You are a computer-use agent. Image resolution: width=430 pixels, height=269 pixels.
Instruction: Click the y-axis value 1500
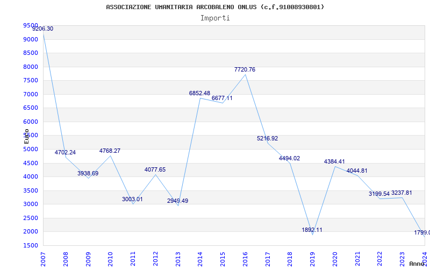pyautogui.click(x=31, y=245)
